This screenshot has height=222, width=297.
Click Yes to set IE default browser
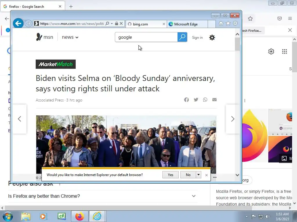coord(171,175)
